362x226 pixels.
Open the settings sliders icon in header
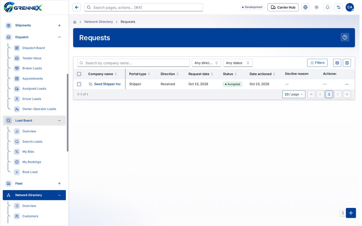point(339,7)
